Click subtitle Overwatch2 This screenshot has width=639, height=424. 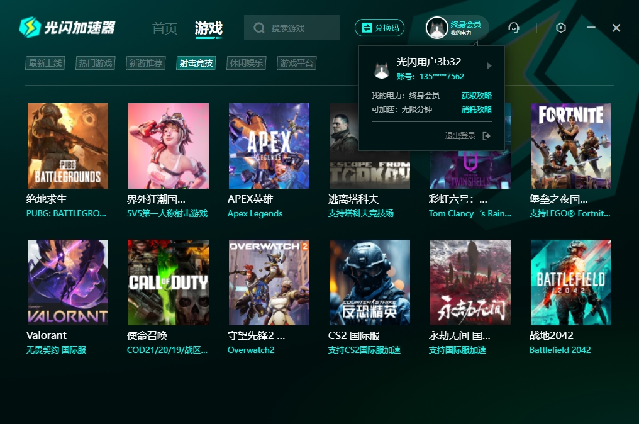[x=251, y=350]
